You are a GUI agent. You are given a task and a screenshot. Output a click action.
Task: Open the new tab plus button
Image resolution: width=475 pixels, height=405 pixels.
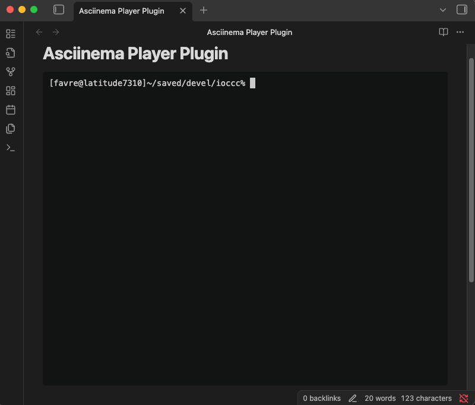[x=204, y=10]
